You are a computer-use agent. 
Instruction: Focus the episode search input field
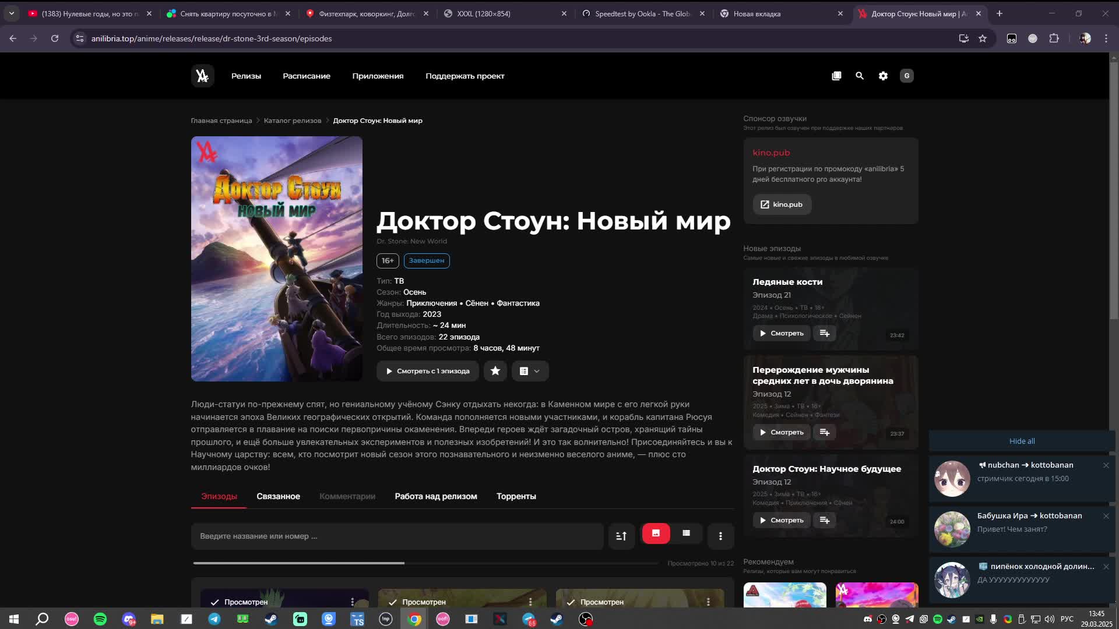[x=397, y=536]
